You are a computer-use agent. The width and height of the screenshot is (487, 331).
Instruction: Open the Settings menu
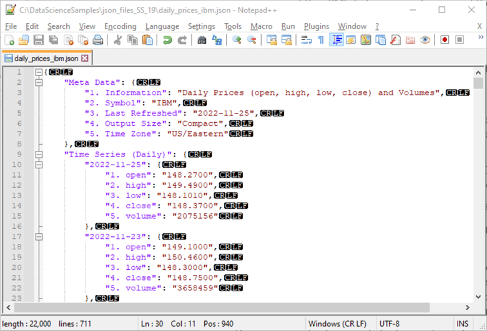click(x=202, y=27)
